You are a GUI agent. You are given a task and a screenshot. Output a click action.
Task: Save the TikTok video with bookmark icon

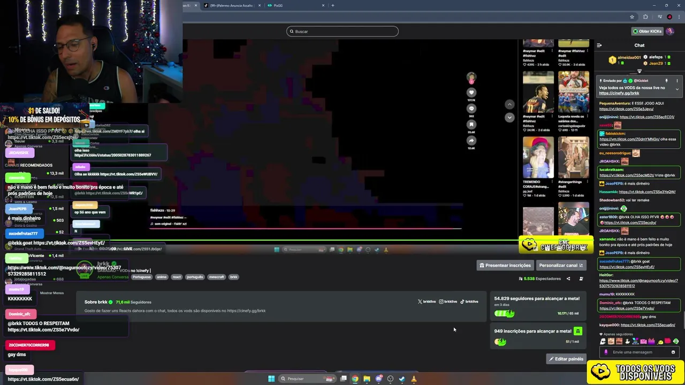pos(471,125)
